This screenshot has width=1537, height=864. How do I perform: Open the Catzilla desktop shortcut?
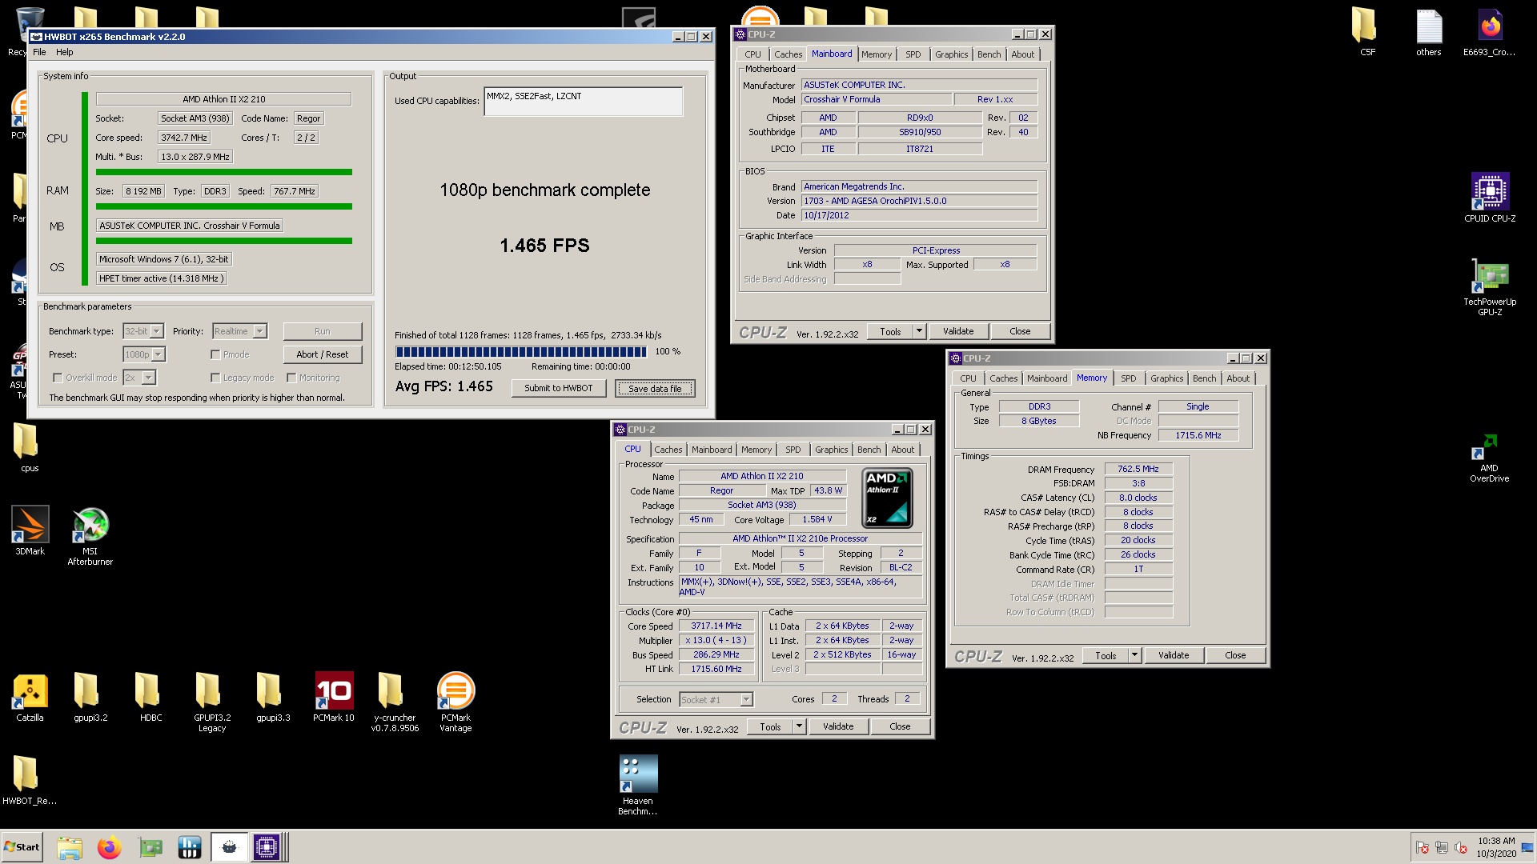point(30,697)
